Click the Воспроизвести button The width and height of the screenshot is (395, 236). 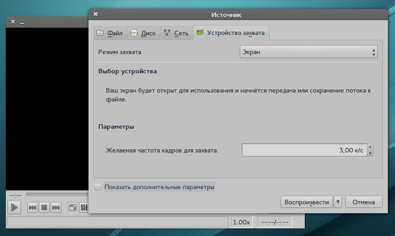307,202
